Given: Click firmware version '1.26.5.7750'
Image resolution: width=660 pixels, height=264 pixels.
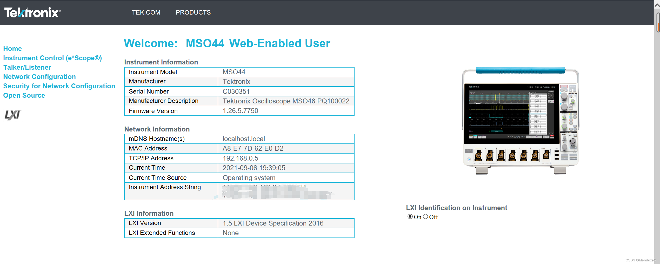Looking at the screenshot, I should coord(240,111).
